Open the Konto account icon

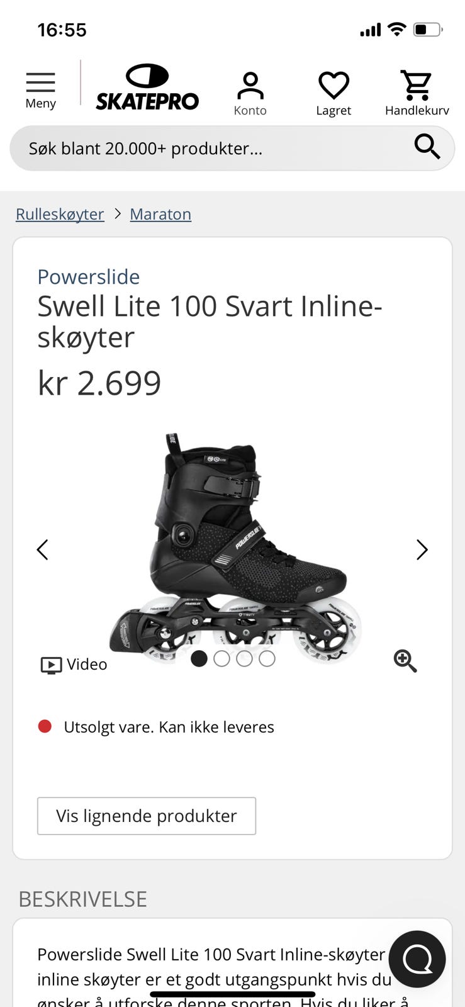pos(250,94)
